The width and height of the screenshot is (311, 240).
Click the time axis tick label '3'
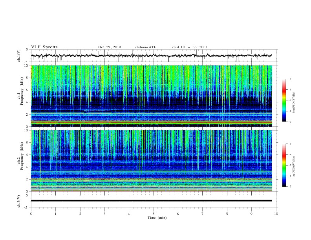coord(104,214)
